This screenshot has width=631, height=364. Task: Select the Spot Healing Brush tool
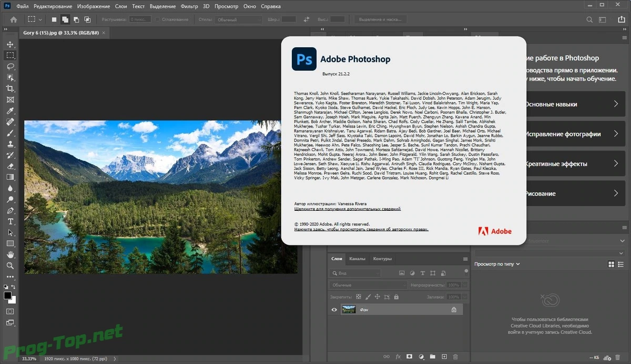[10, 122]
